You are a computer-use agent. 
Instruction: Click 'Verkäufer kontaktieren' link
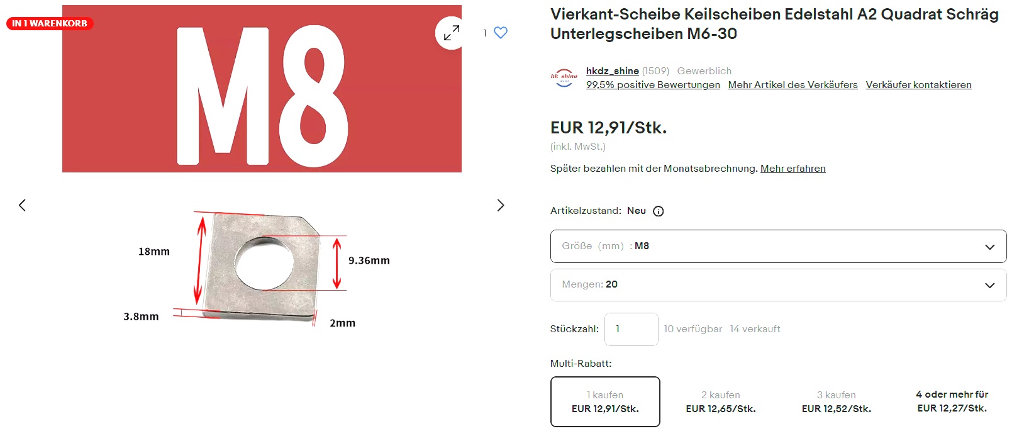pos(918,85)
